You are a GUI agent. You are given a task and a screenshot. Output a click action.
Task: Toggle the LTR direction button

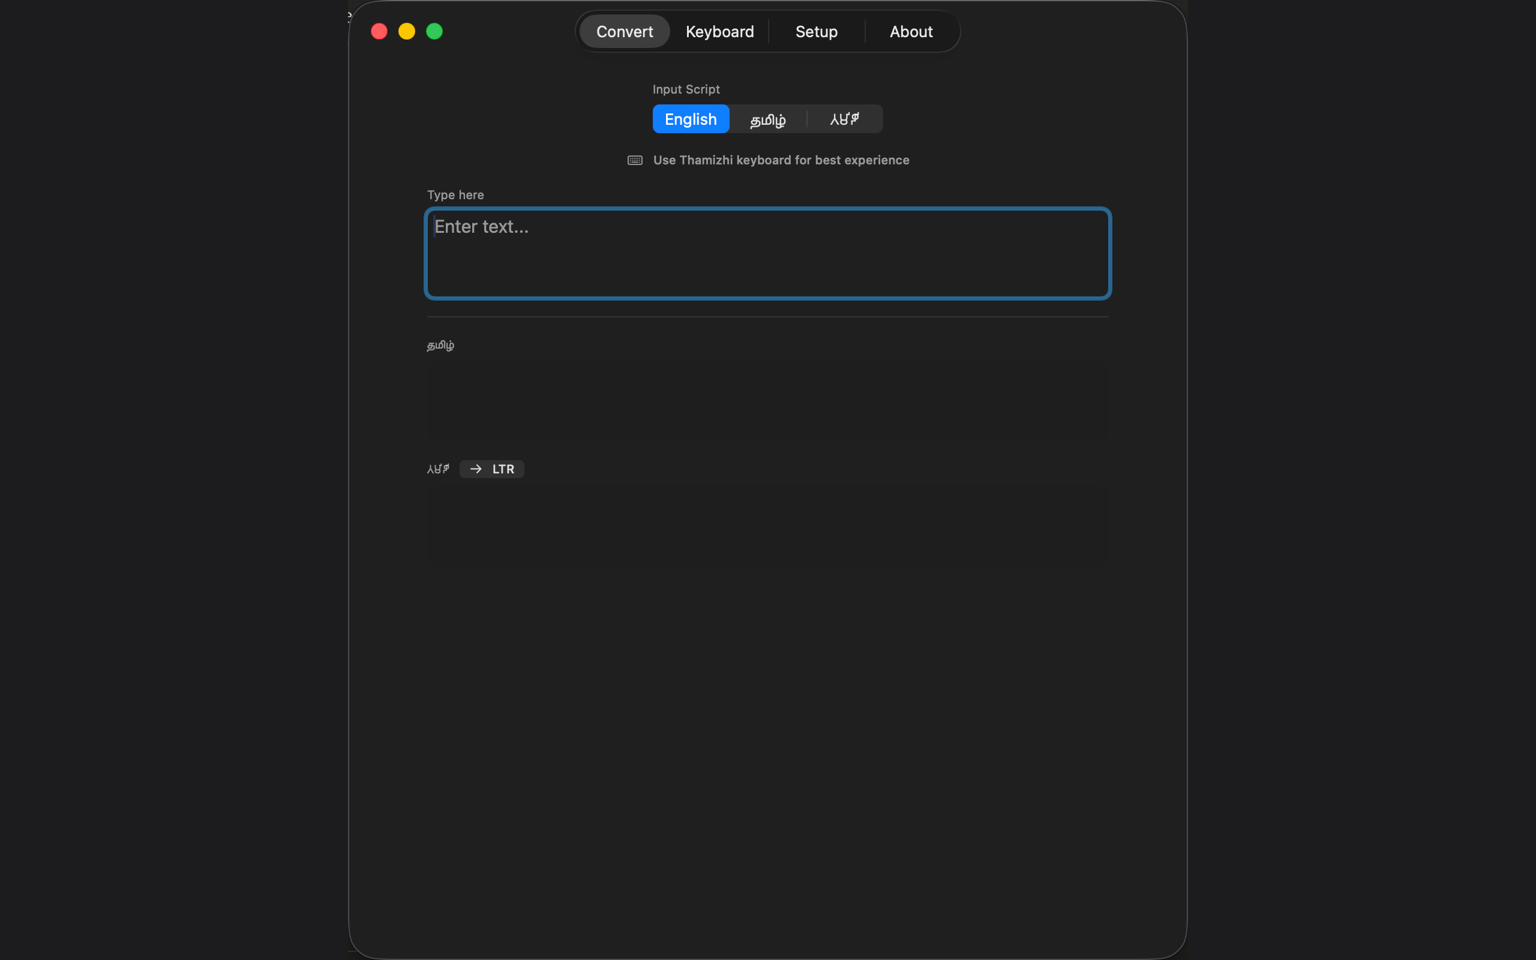tap(491, 469)
